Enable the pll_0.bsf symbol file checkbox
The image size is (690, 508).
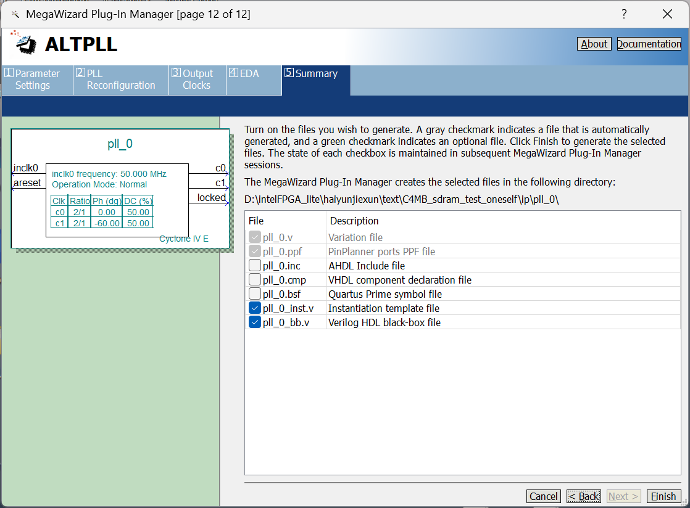(255, 293)
